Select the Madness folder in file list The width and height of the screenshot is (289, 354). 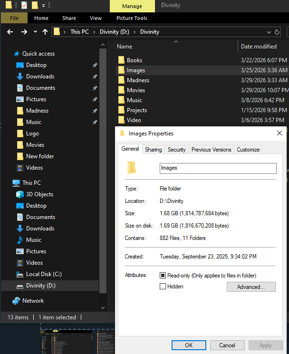[138, 80]
